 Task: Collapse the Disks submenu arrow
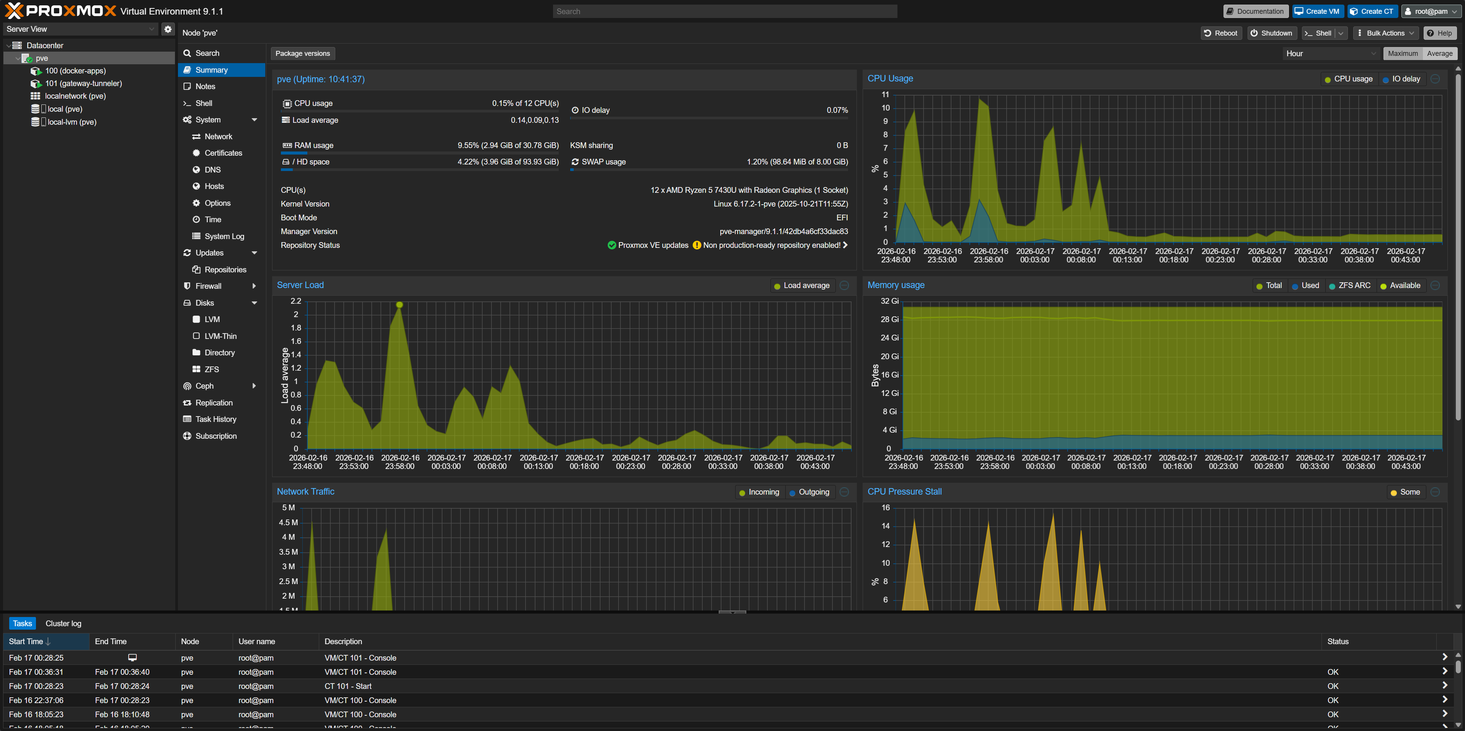point(254,303)
